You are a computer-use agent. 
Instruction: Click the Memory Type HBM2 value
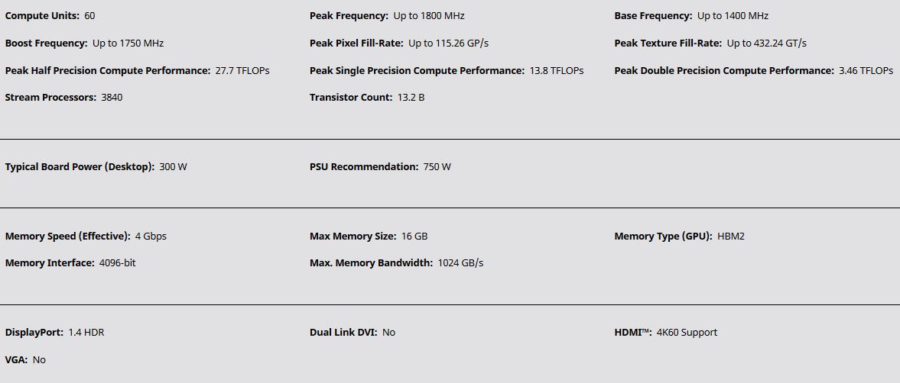[x=731, y=236]
